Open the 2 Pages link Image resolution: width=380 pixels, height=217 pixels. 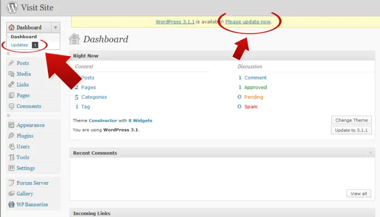tap(89, 87)
